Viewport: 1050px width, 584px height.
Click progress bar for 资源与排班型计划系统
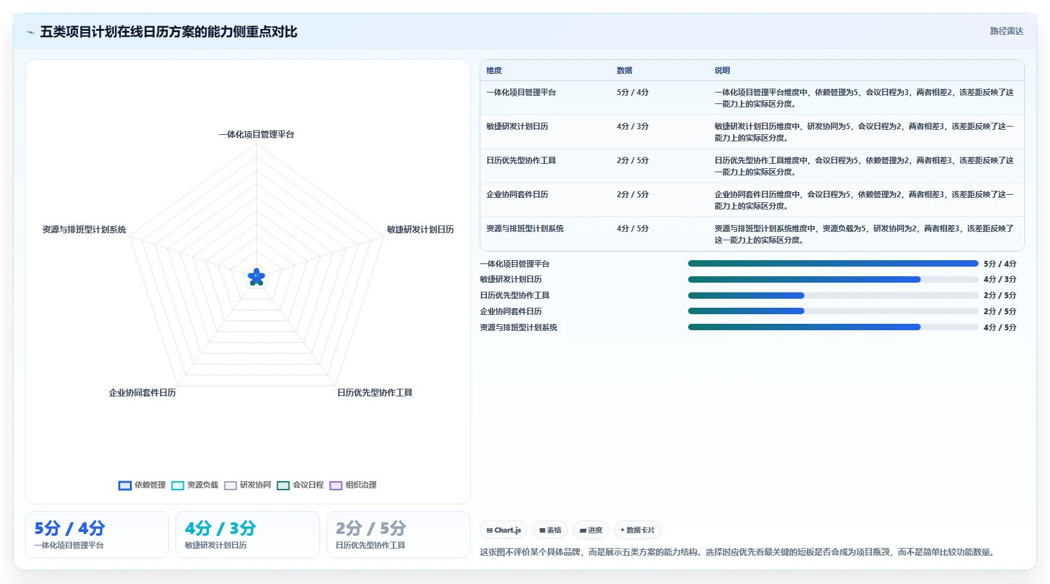(833, 327)
